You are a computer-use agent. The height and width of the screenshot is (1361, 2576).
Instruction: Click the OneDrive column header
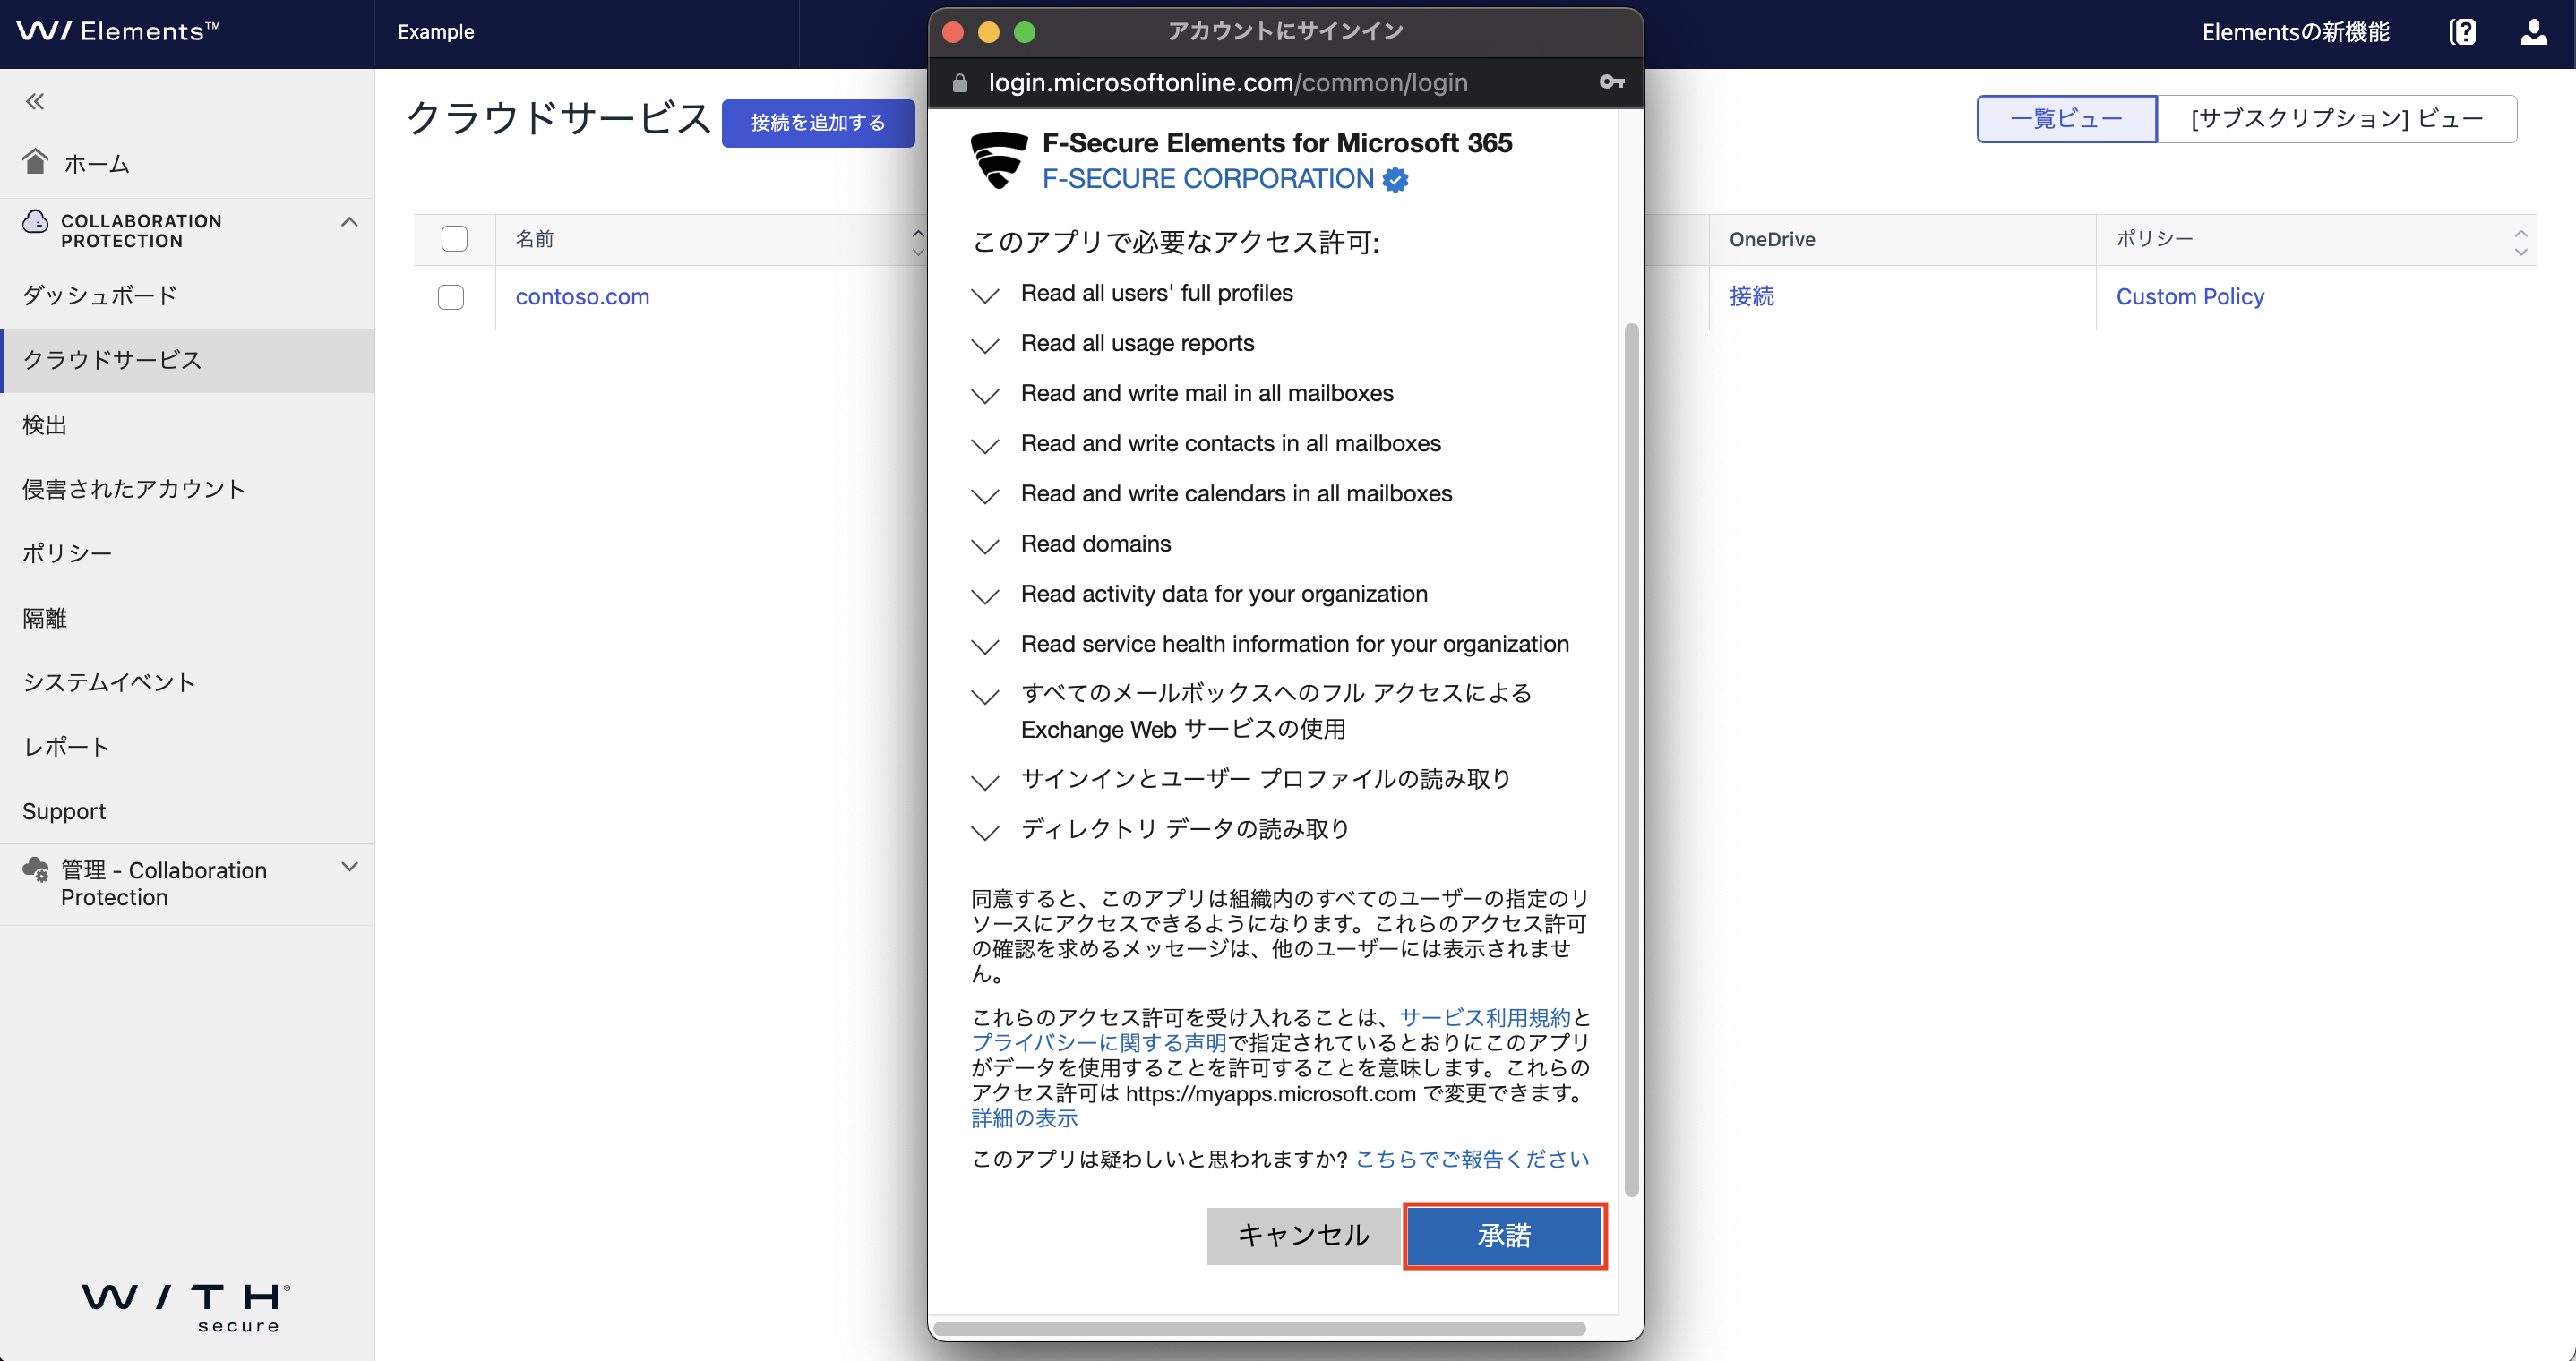1772,240
